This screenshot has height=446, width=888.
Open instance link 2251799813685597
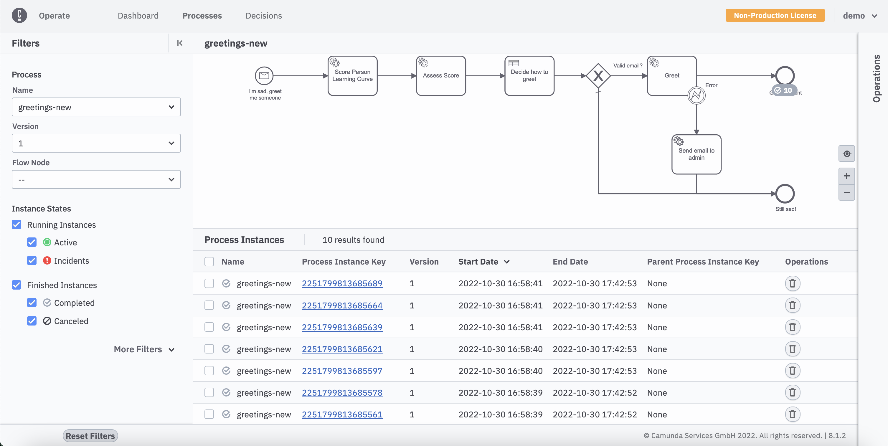tap(342, 371)
